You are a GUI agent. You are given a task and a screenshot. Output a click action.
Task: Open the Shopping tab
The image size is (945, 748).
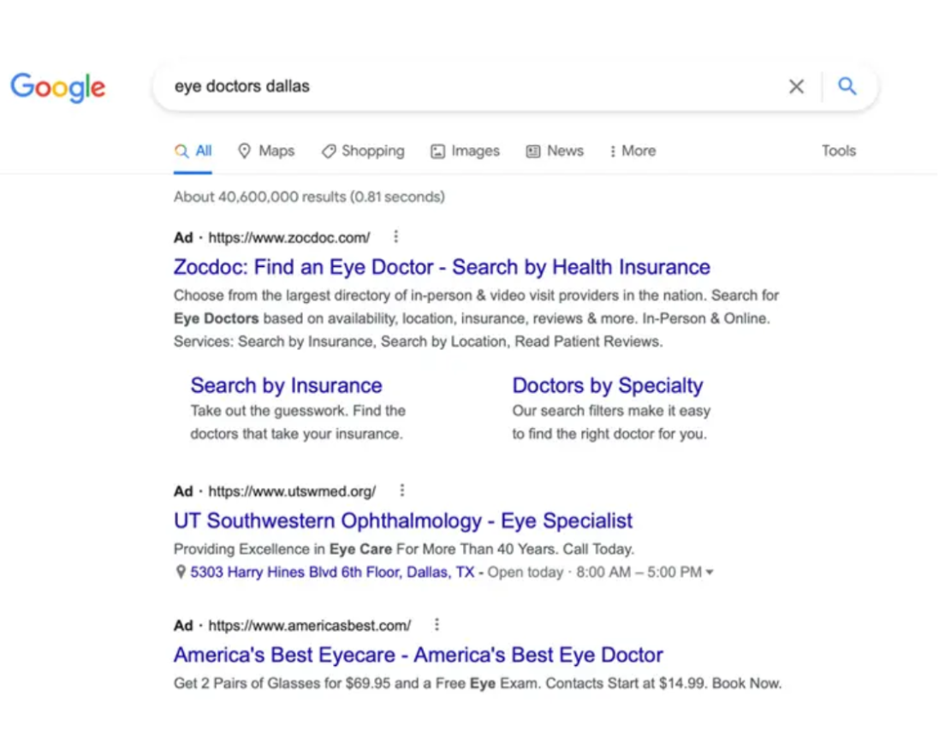click(363, 151)
